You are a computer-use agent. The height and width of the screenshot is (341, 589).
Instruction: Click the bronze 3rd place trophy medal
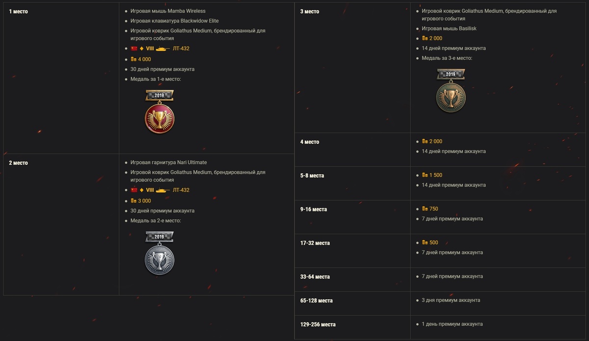(x=451, y=97)
